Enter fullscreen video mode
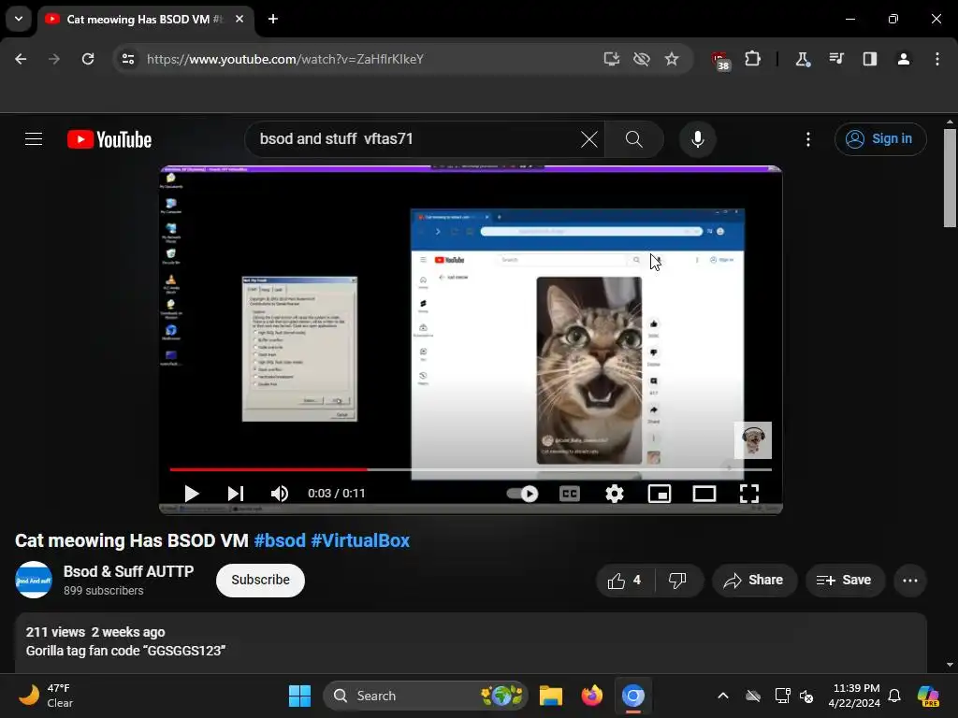The height and width of the screenshot is (718, 958). 749,494
